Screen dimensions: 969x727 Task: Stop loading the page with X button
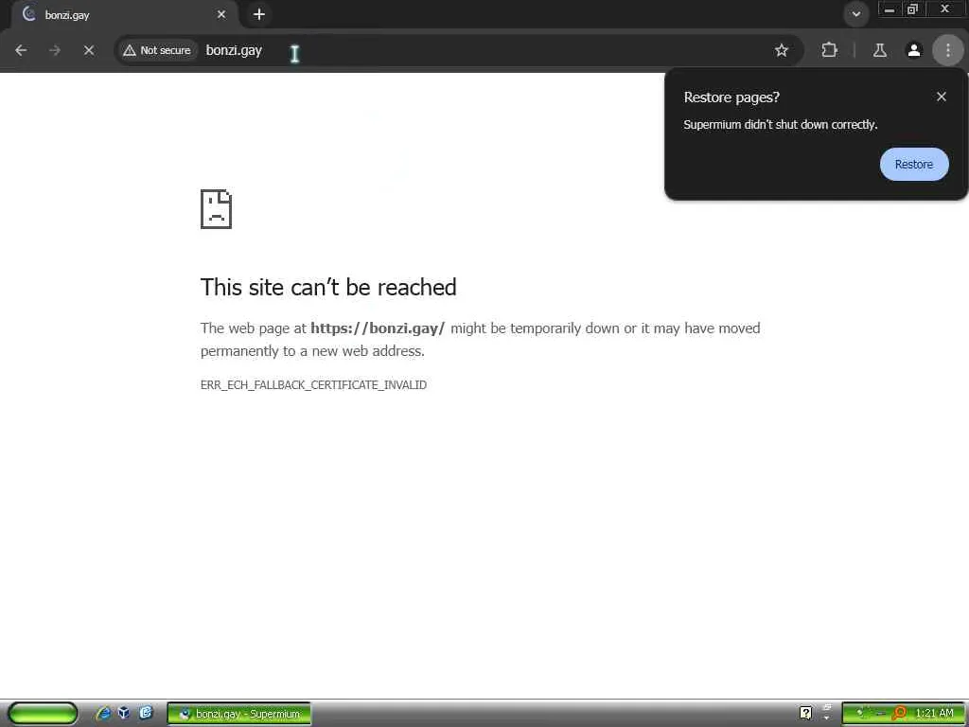click(89, 50)
